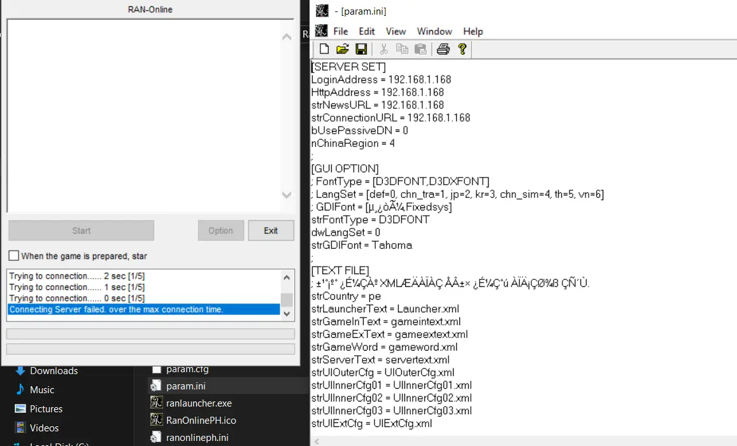Click the log list scrollbar thumb
737x446 pixels.
[287, 299]
